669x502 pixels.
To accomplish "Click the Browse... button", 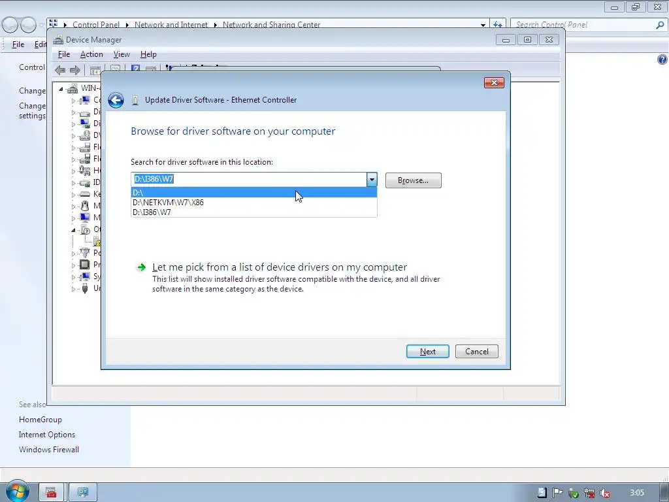I will (x=414, y=180).
